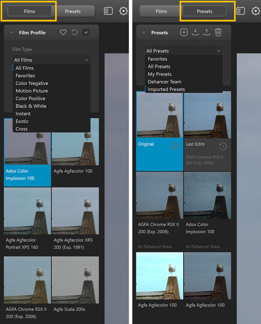Viewport: 261px width, 324px height.
Task: Select Favorites in film type list
Action: click(x=51, y=76)
